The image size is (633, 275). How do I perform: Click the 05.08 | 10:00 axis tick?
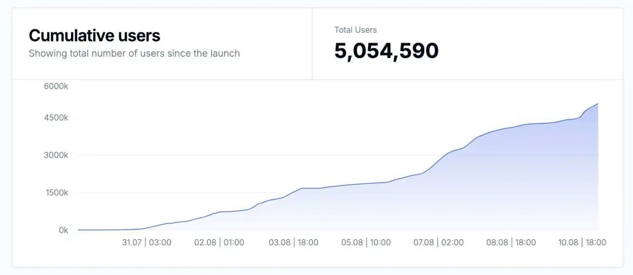(366, 242)
